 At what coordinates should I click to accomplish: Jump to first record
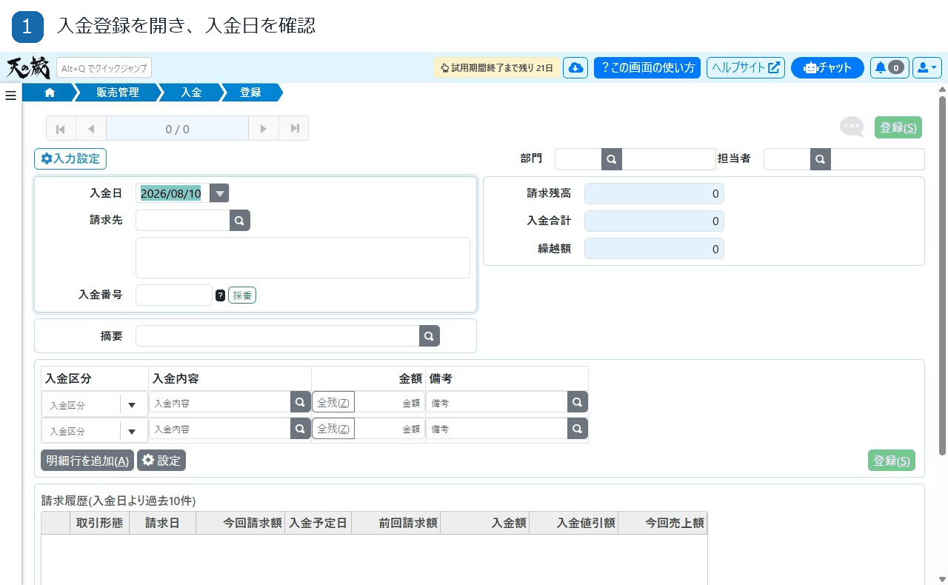61,129
